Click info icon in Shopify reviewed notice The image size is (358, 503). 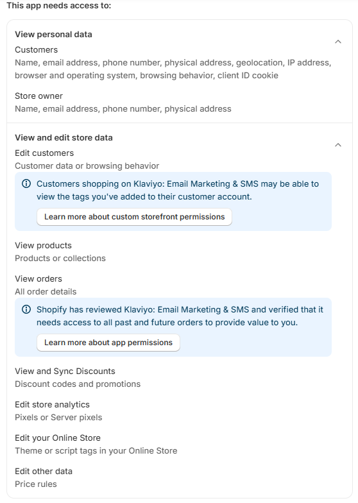pos(26,309)
